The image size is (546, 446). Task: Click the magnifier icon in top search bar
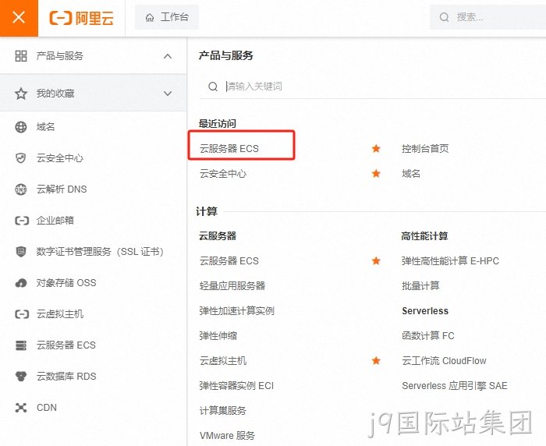click(444, 17)
